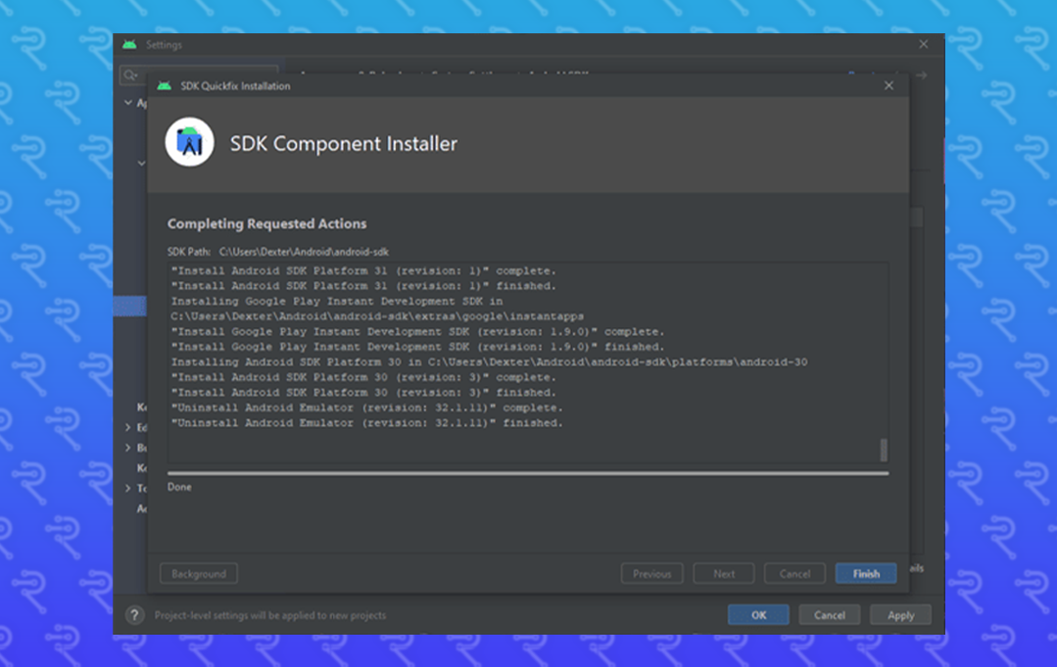The image size is (1057, 667).
Task: Click the Previous button
Action: pos(651,573)
